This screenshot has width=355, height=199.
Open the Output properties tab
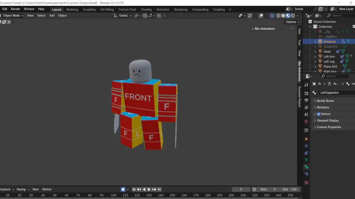[306, 101]
